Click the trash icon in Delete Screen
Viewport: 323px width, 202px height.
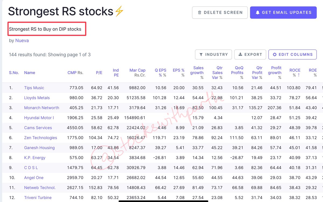click(x=199, y=12)
